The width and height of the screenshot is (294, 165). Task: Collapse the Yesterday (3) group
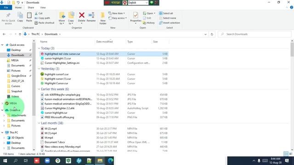pos(39,69)
